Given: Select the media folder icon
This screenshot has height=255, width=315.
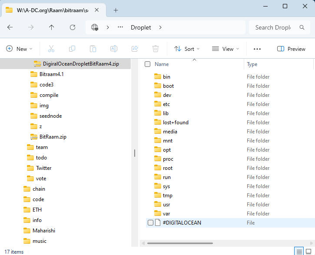Looking at the screenshot, I should [x=157, y=131].
